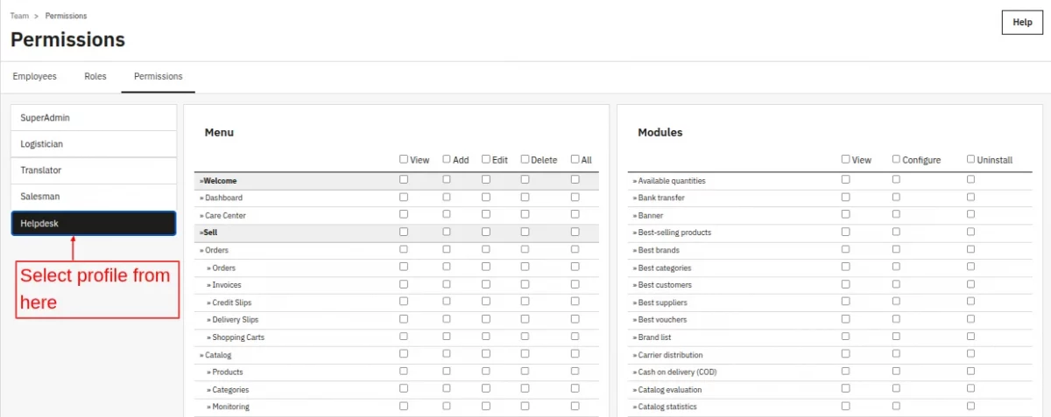Click the Best-selling products label

672,233
